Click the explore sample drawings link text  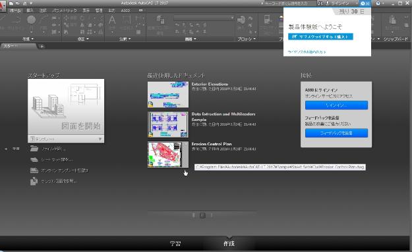(x=59, y=181)
